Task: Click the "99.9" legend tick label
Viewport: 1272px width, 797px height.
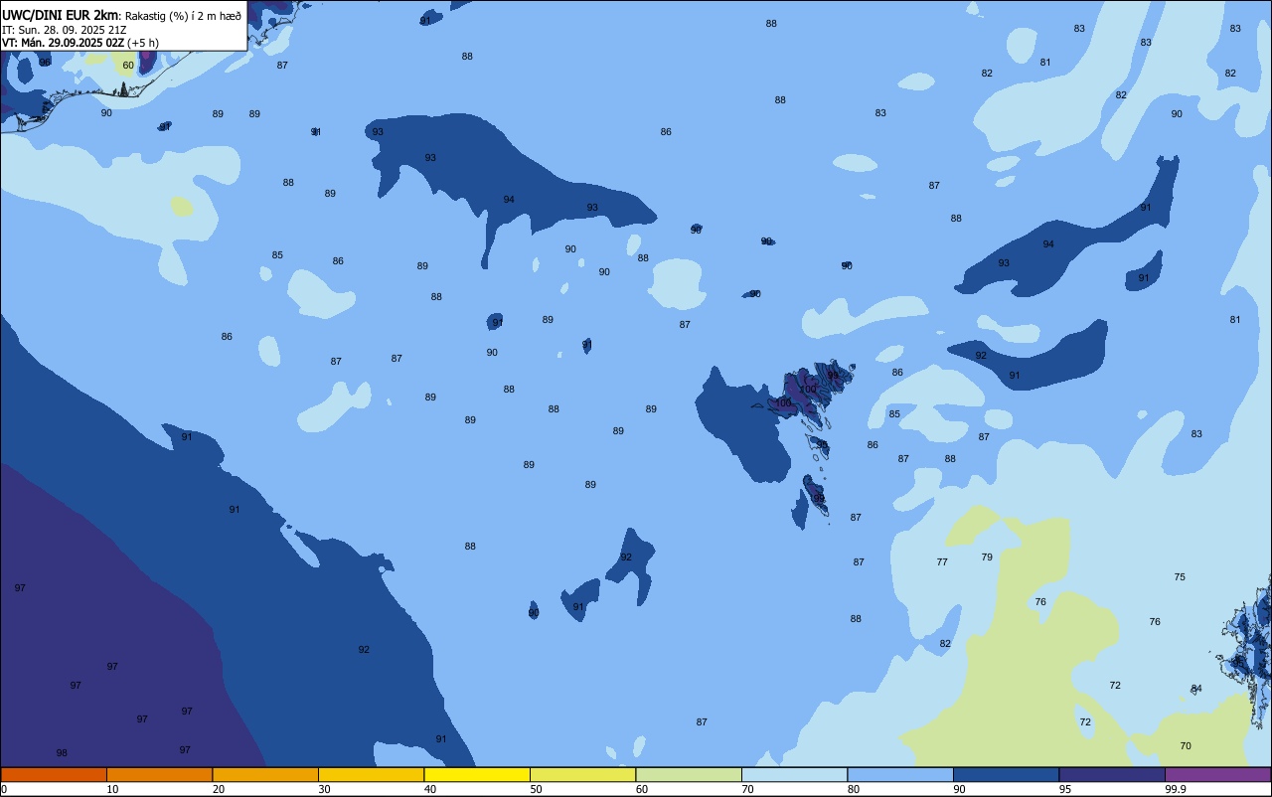Action: click(1176, 789)
